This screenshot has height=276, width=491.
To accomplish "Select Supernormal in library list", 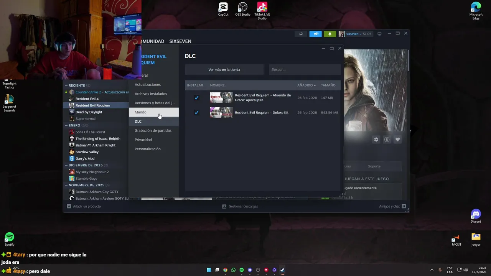I will tap(96, 118).
